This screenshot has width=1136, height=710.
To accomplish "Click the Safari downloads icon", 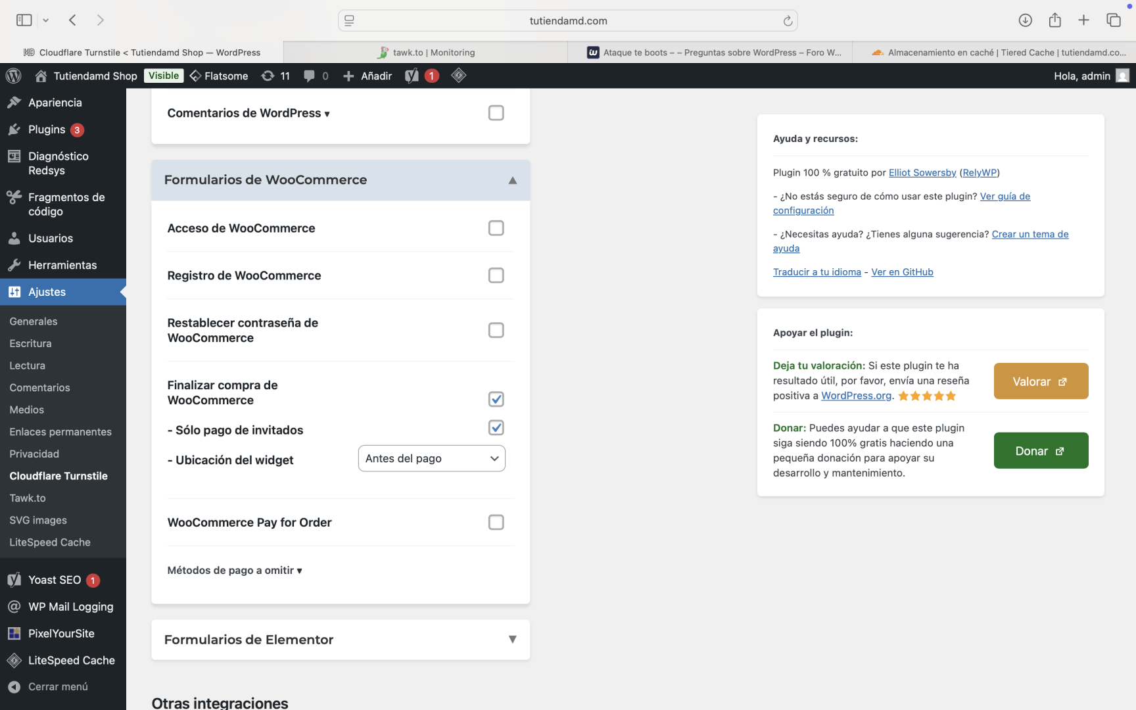I will click(x=1025, y=20).
